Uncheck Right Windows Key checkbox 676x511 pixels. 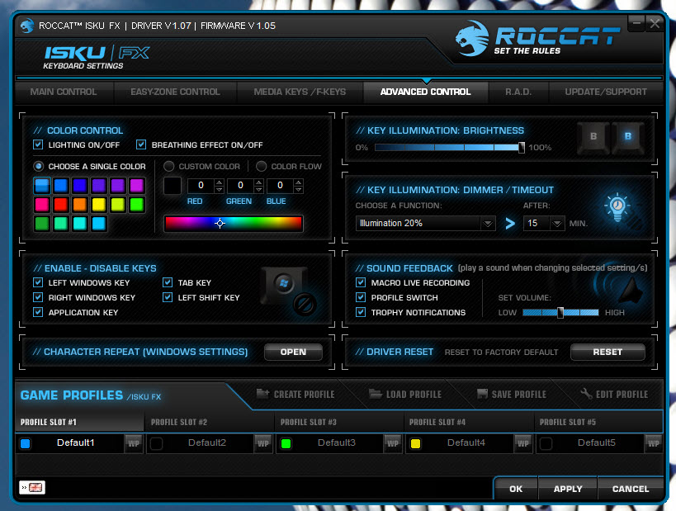tap(38, 297)
